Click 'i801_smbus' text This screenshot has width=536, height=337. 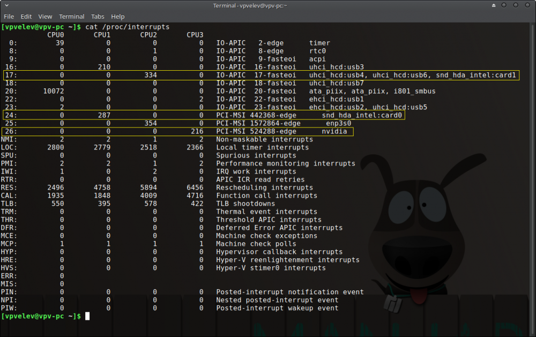[415, 91]
